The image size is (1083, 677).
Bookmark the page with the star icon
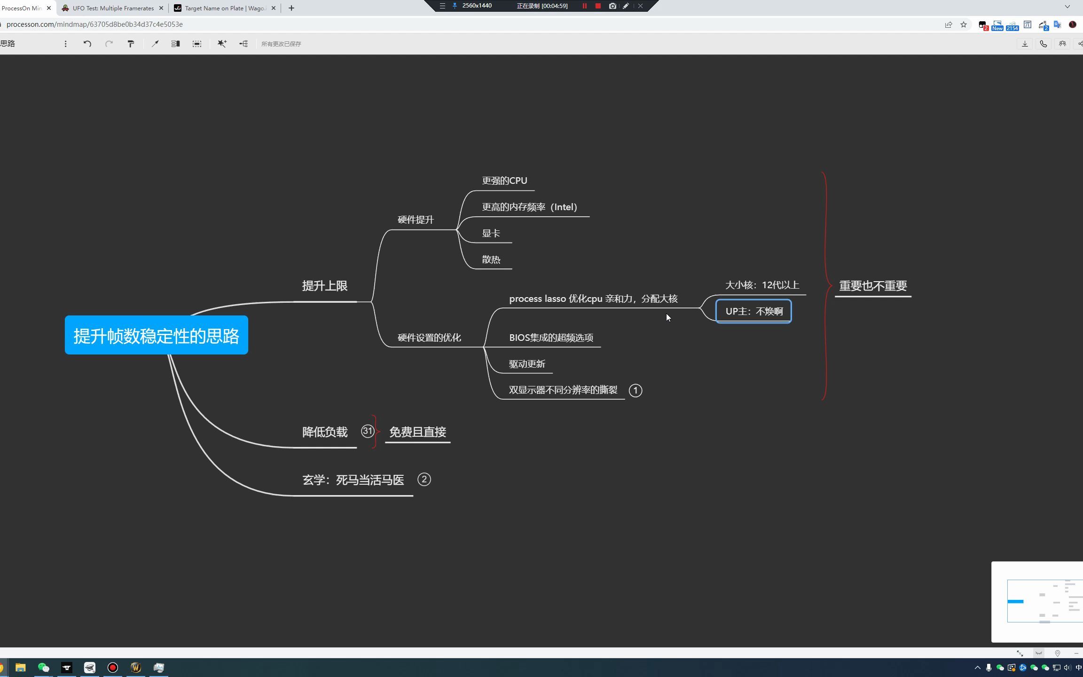[964, 24]
